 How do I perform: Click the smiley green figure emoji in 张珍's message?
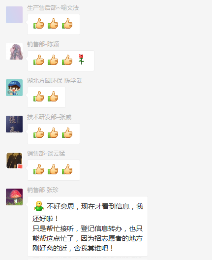39,206
